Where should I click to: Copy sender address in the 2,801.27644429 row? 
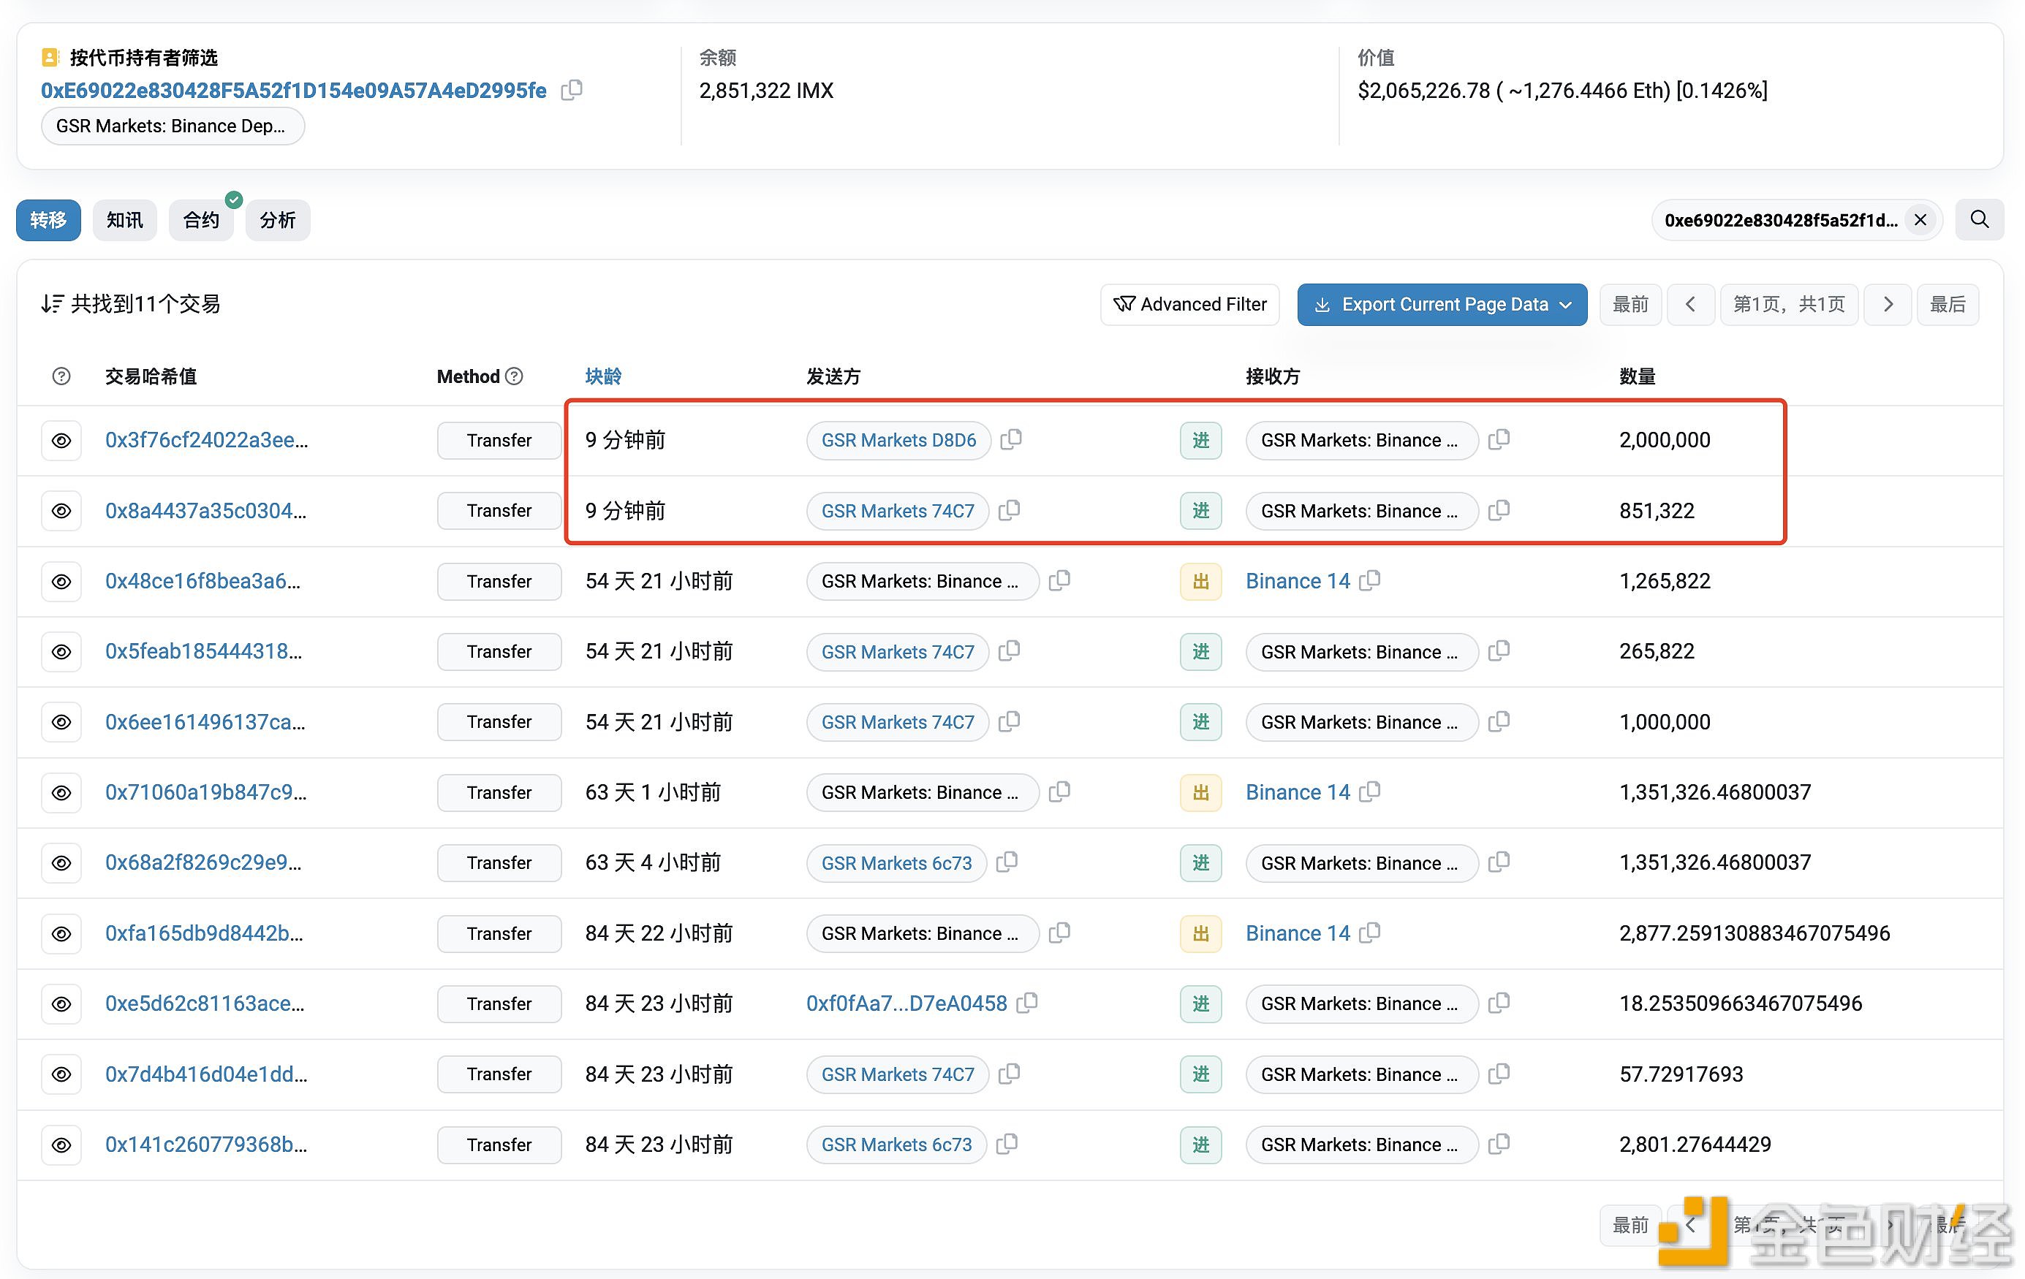pyautogui.click(x=1007, y=1145)
